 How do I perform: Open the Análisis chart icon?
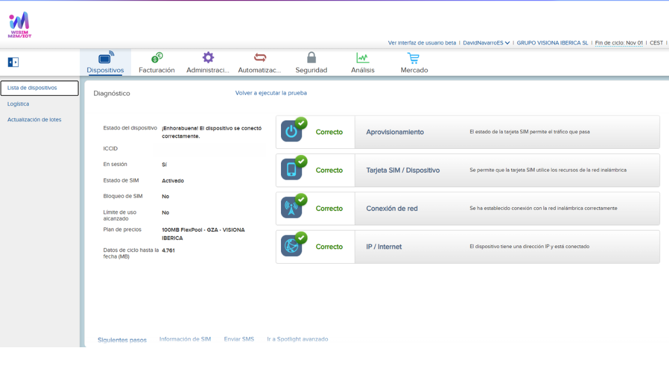tap(363, 57)
